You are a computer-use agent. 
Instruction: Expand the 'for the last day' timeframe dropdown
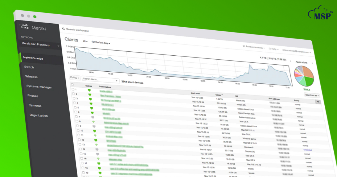click(x=101, y=43)
